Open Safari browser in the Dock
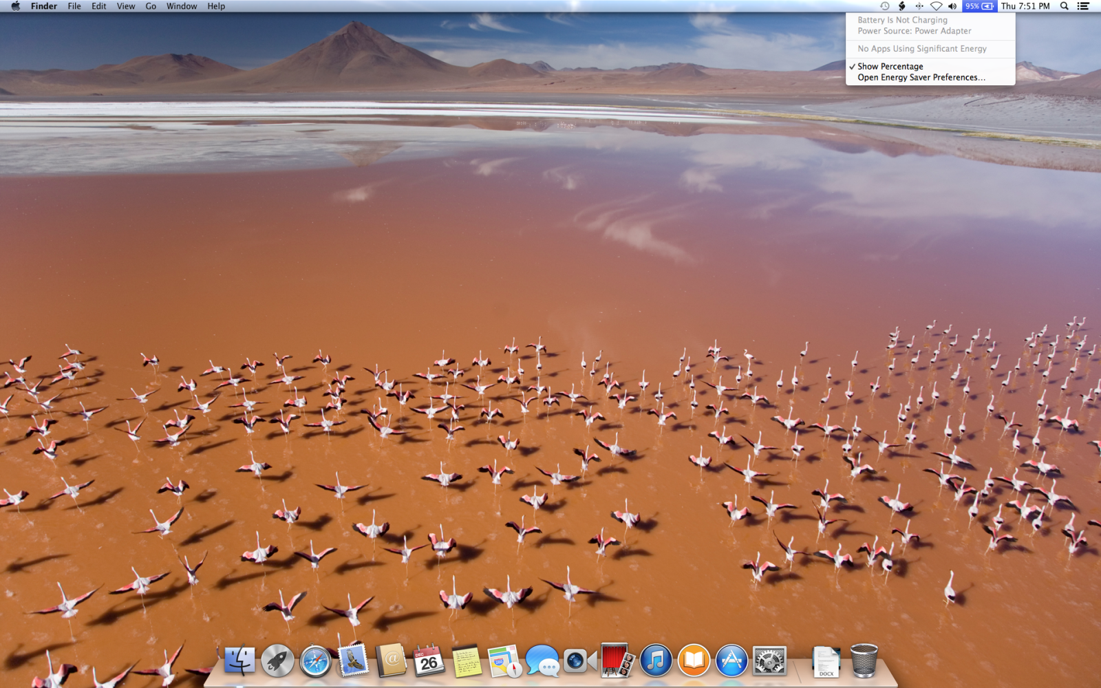The image size is (1101, 688). (315, 661)
